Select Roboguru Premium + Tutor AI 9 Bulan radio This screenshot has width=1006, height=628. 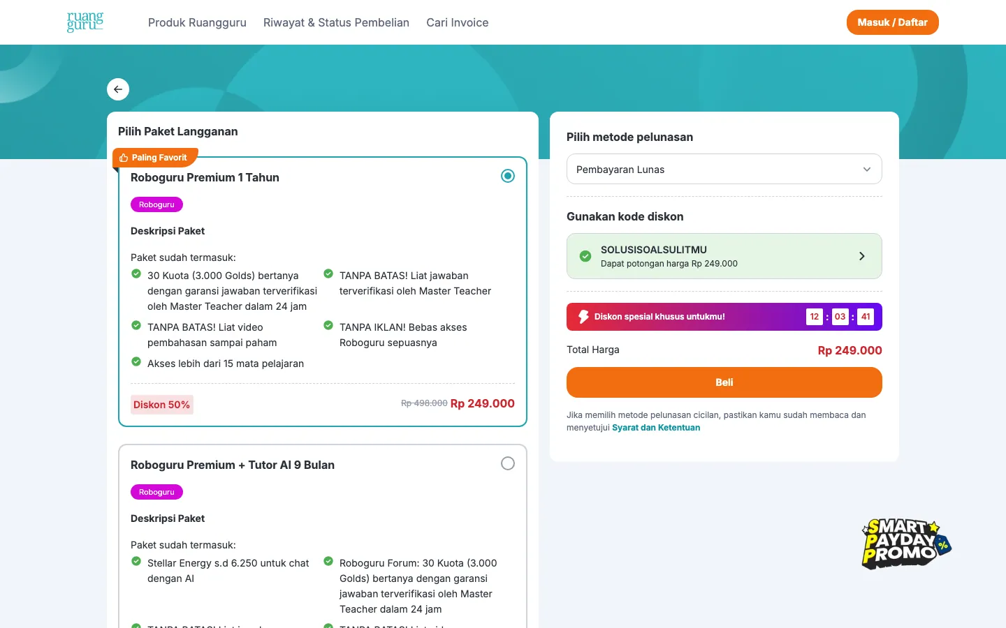[x=508, y=463]
